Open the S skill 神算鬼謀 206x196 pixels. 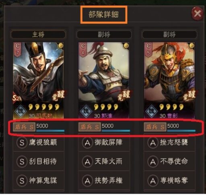pos(39,180)
